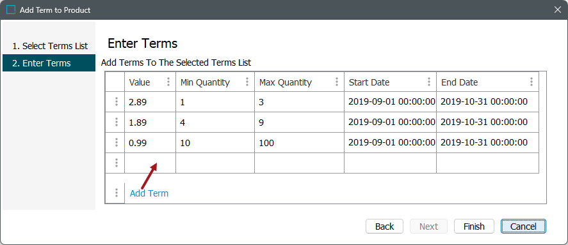This screenshot has height=245, width=568.
Task: Click the row handle for the 1.89 term
Action: click(117, 122)
